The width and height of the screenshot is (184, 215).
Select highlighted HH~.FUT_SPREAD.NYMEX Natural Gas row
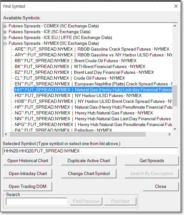(x=93, y=90)
